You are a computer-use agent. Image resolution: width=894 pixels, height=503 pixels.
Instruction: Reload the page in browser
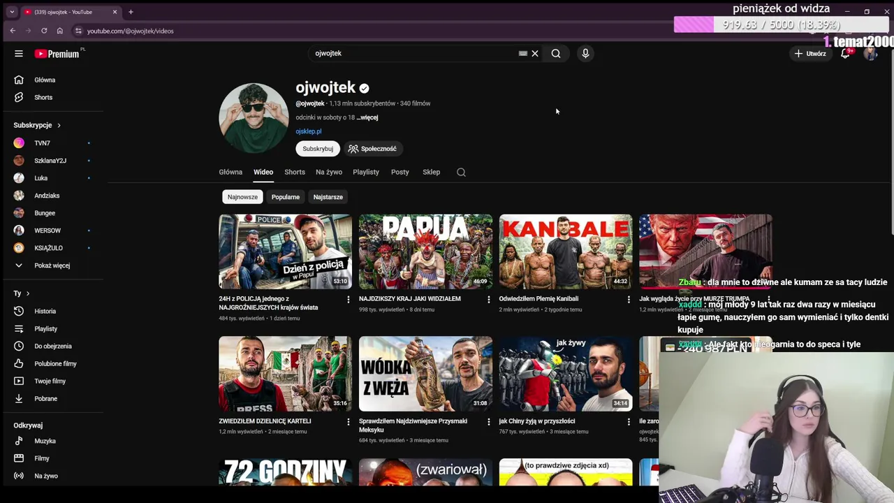point(44,31)
